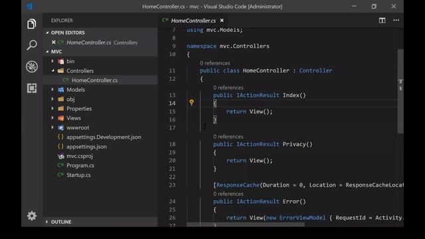
Task: Open the Manage gear settings menu
Action: [32, 216]
